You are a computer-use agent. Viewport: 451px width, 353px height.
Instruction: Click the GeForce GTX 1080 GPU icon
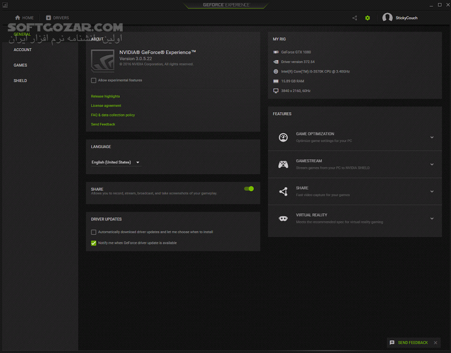pyautogui.click(x=276, y=52)
